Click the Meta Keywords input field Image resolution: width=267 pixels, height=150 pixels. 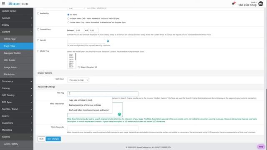[x=103, y=128]
